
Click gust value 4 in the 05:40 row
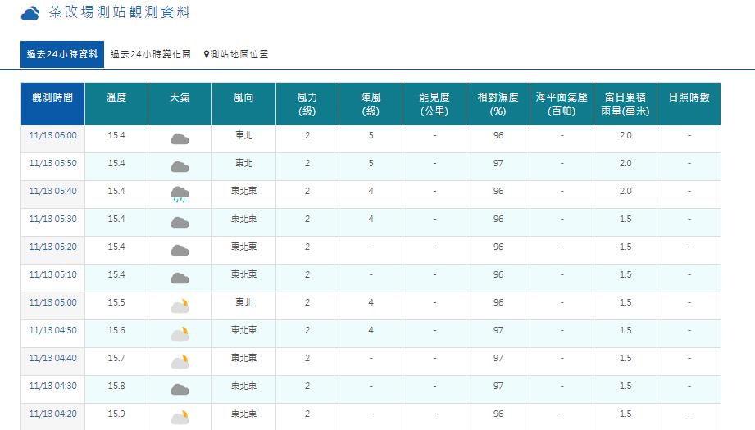(x=371, y=192)
